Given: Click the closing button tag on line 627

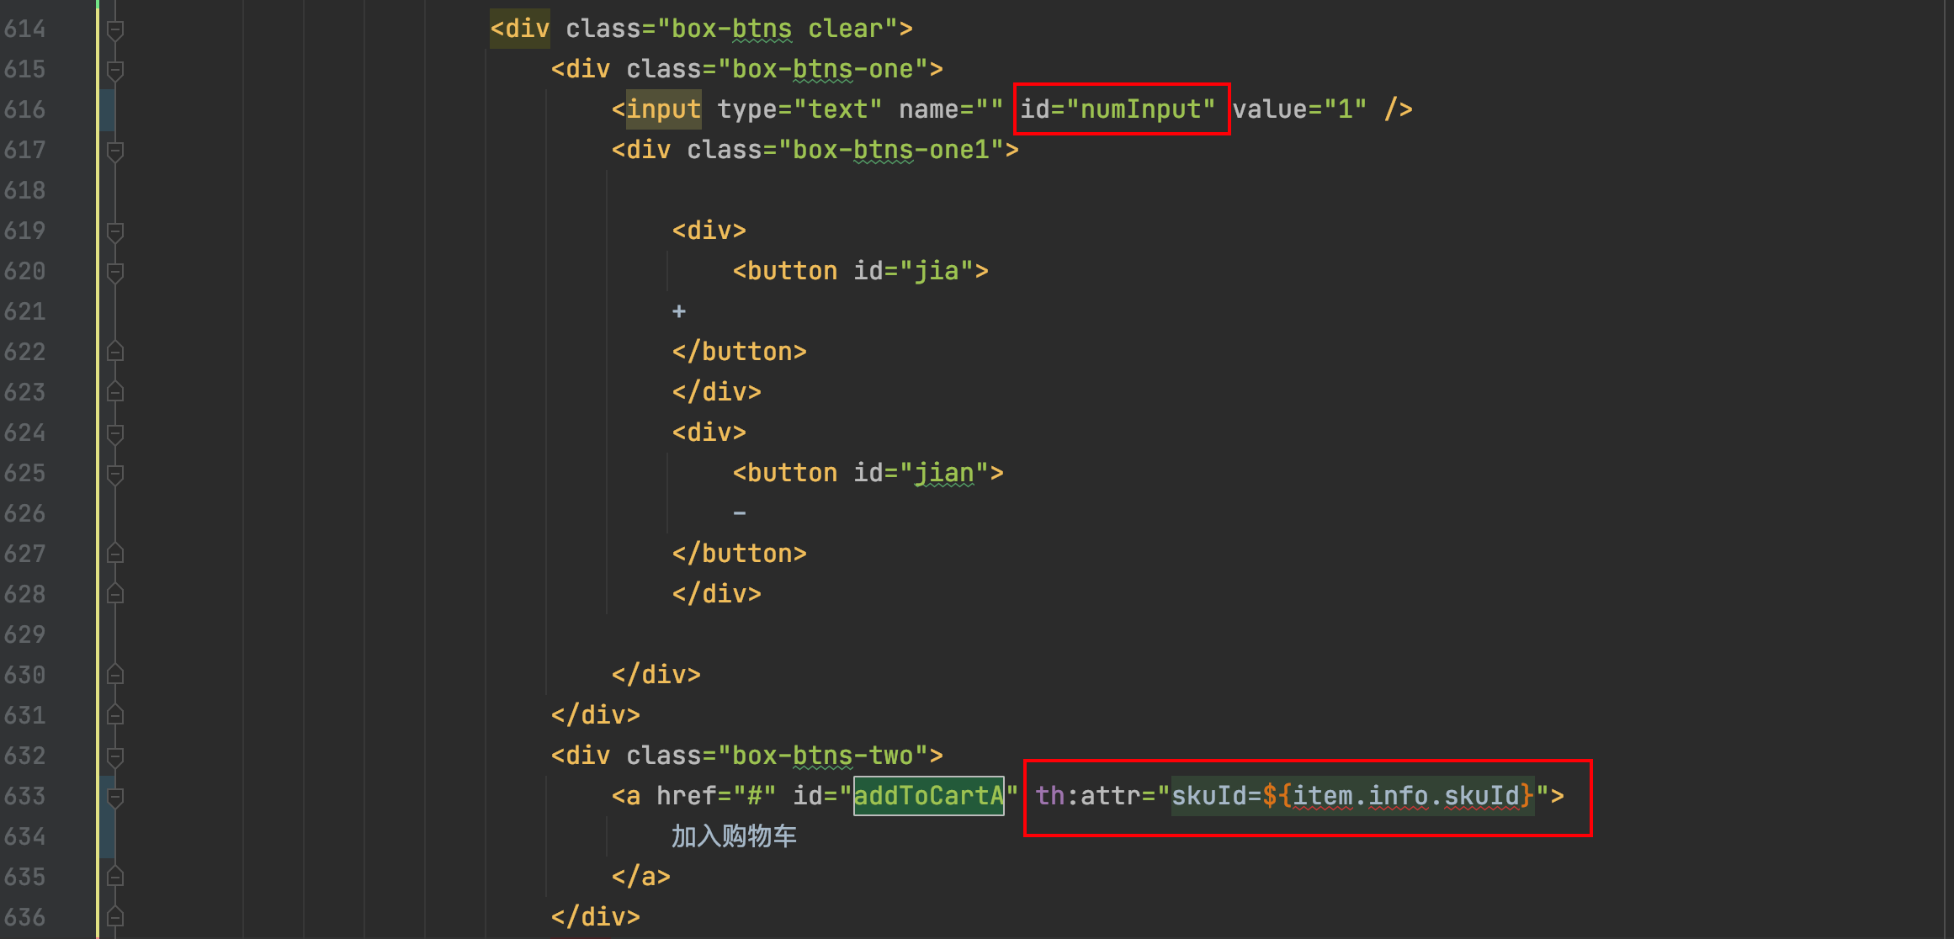Looking at the screenshot, I should click(x=740, y=554).
